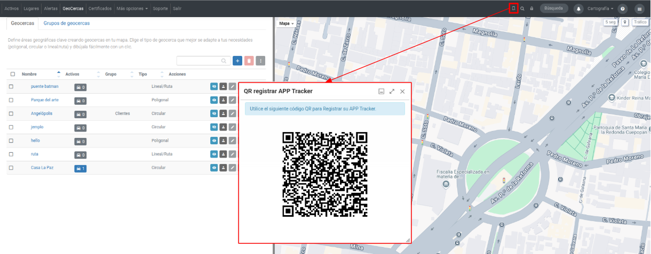This screenshot has height=254, width=651.
Task: Edit jemplo with the pencil icon
Action: [232, 127]
